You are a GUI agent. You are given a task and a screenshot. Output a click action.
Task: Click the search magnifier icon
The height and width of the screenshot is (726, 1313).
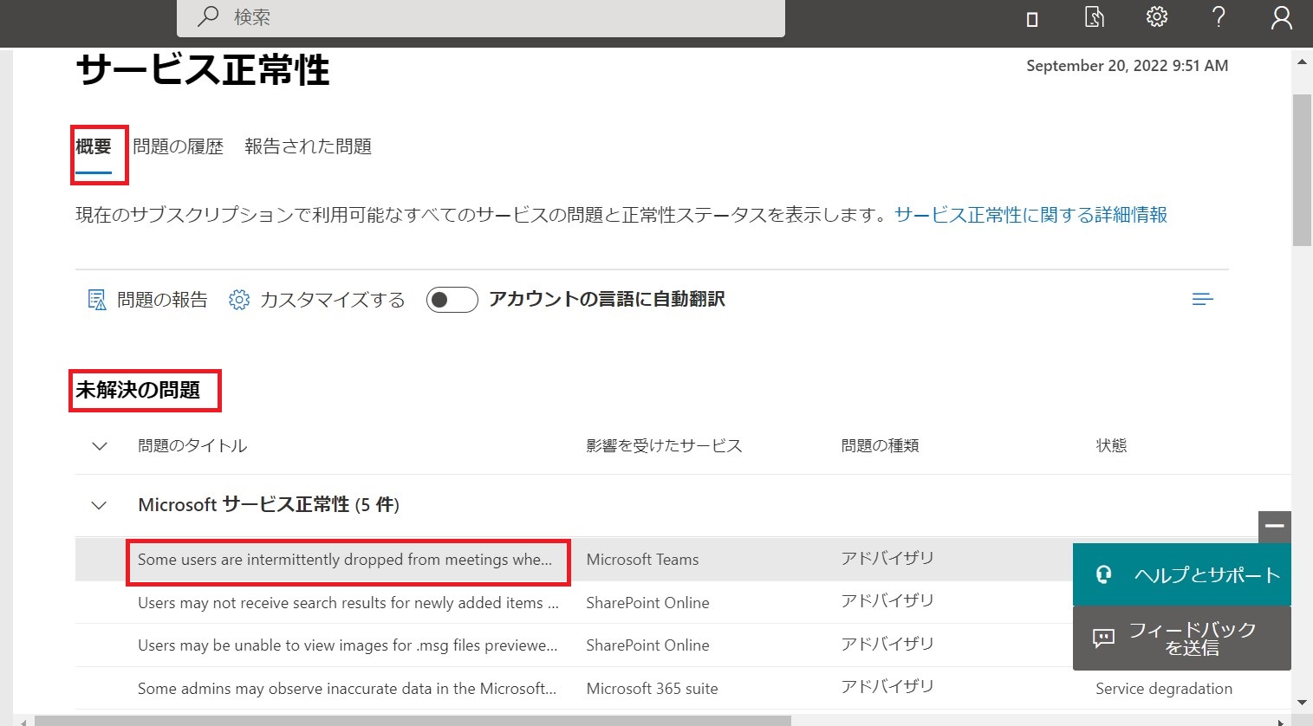click(208, 16)
